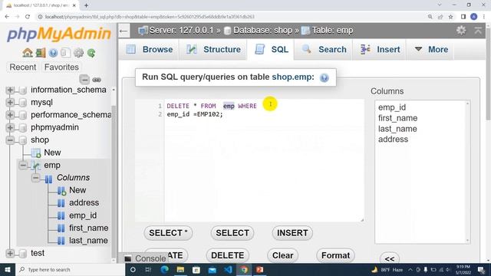Open last_name column in navigation tree

point(88,241)
